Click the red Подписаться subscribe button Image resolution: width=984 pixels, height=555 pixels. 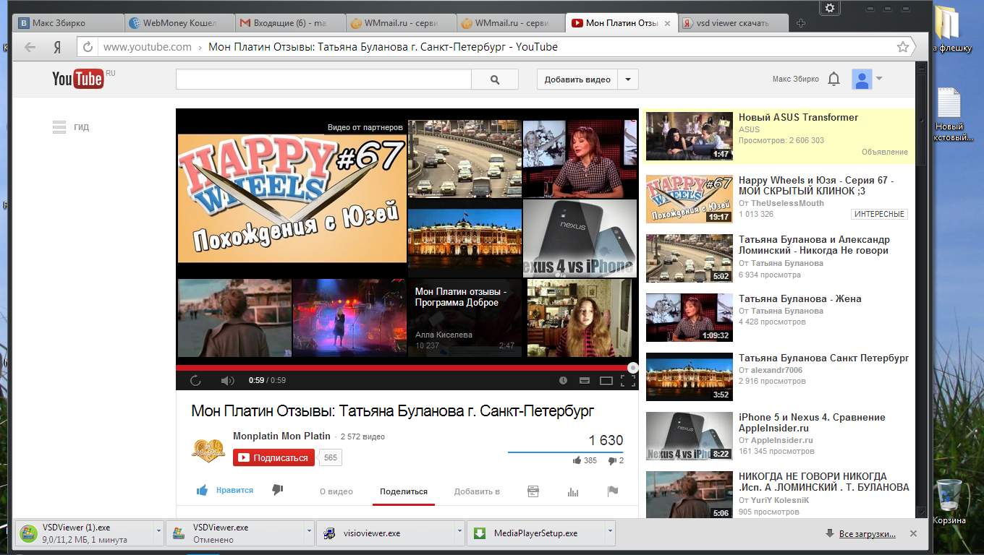point(274,457)
